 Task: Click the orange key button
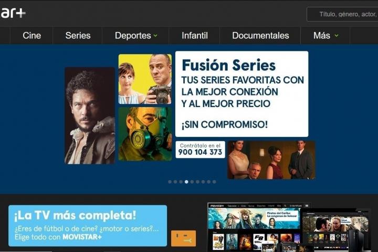pos(183,238)
